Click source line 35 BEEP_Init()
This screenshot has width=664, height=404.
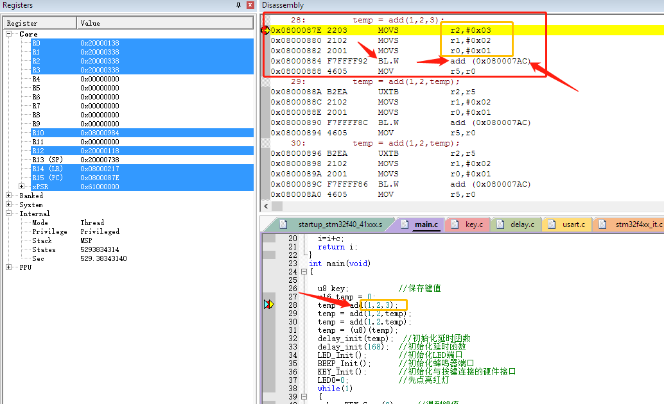(x=344, y=364)
